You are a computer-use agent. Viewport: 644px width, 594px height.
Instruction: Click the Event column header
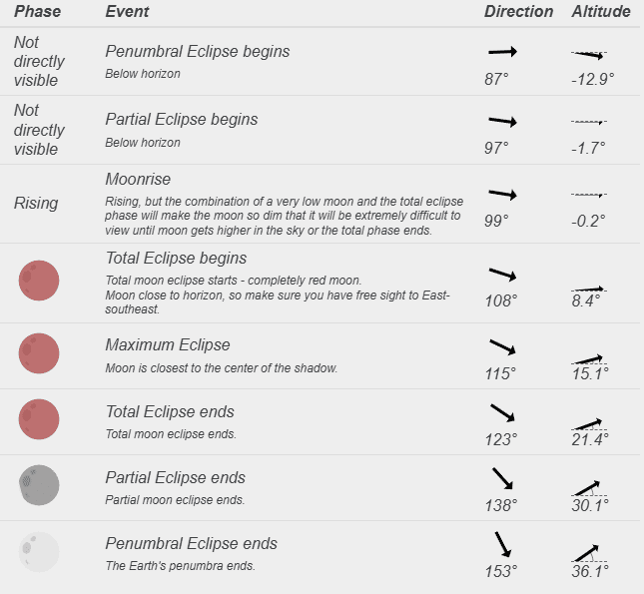(x=127, y=12)
